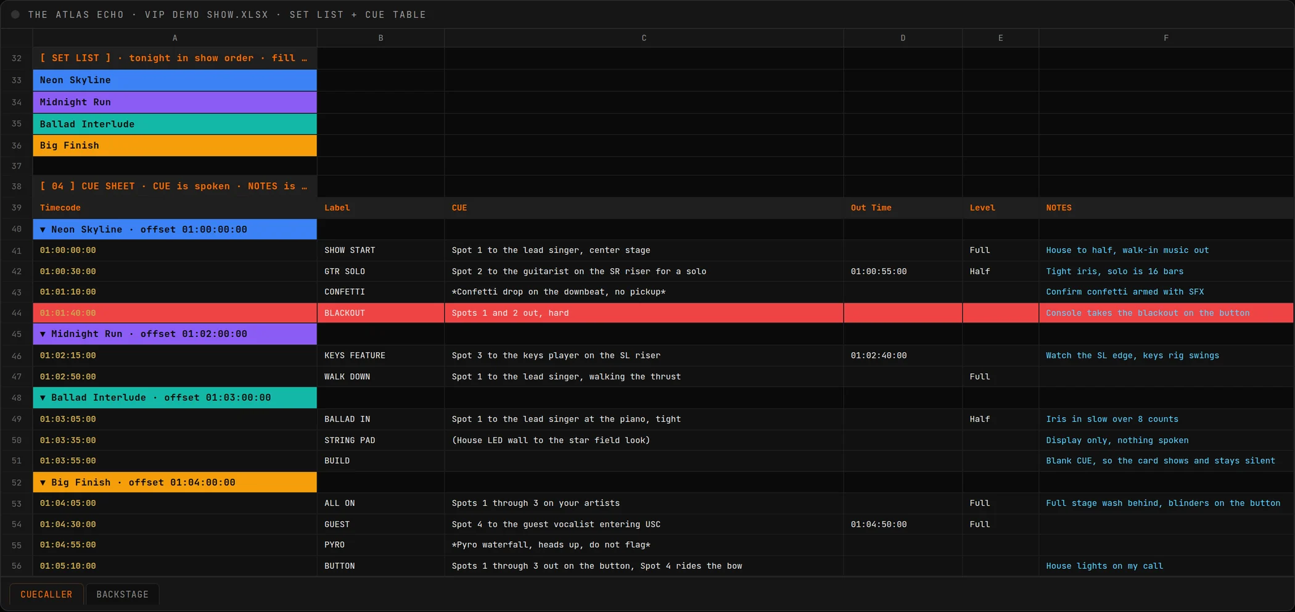Screen dimensions: 1295x612
Task: Select the PYRO label cell
Action: 380,545
